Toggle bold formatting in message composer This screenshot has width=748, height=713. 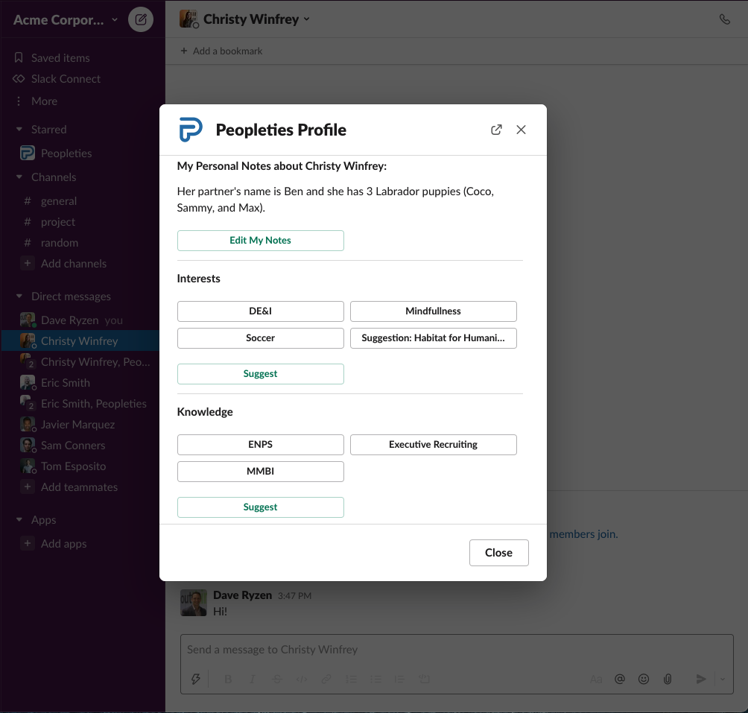click(228, 679)
